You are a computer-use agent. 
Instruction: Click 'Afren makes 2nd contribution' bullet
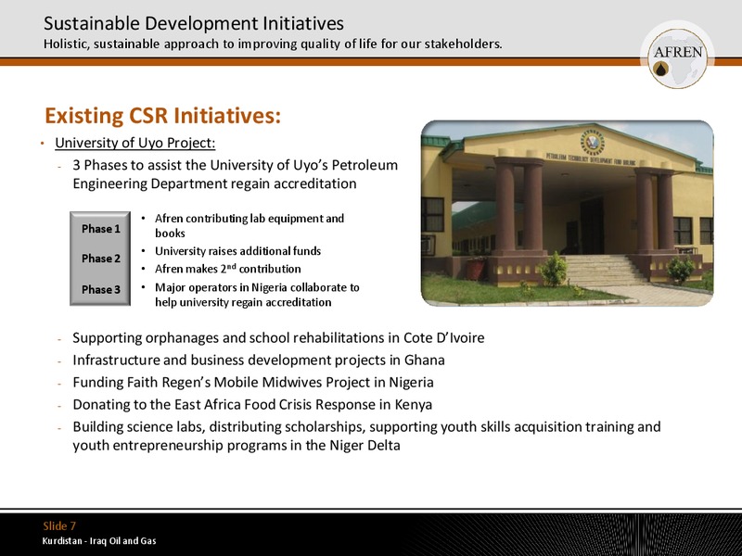tap(227, 269)
